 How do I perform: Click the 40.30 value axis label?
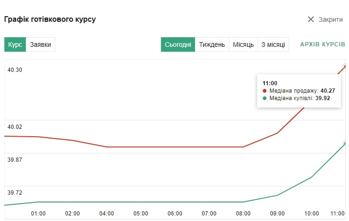click(x=15, y=70)
